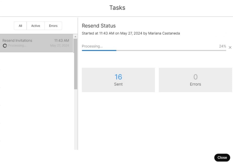Viewport: 233px width, 162px height.
Task: Show the Errors filter tab
Action: point(53,26)
